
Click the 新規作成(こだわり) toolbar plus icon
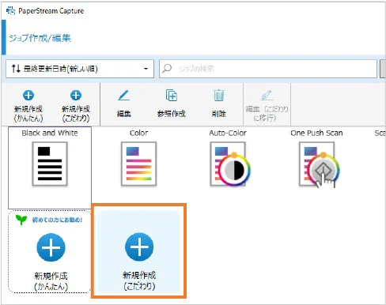[76, 96]
